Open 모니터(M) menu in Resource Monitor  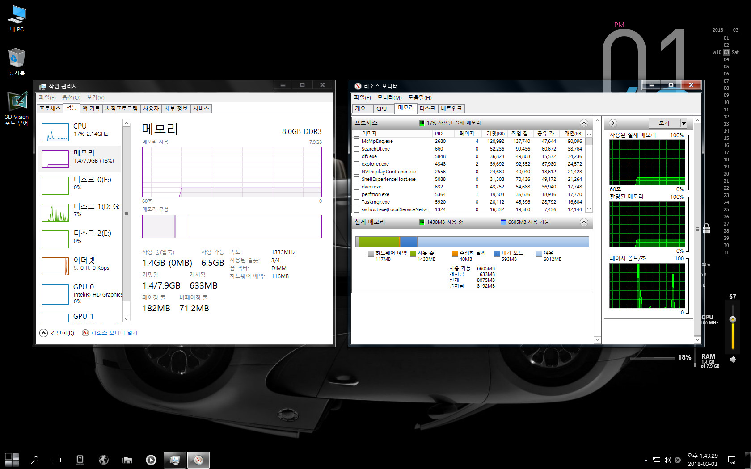(389, 97)
